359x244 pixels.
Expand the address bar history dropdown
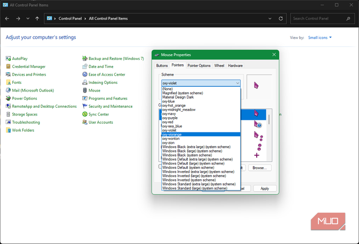(x=270, y=19)
